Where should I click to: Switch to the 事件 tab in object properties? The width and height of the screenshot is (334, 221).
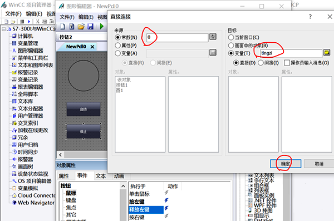[x=82, y=175]
